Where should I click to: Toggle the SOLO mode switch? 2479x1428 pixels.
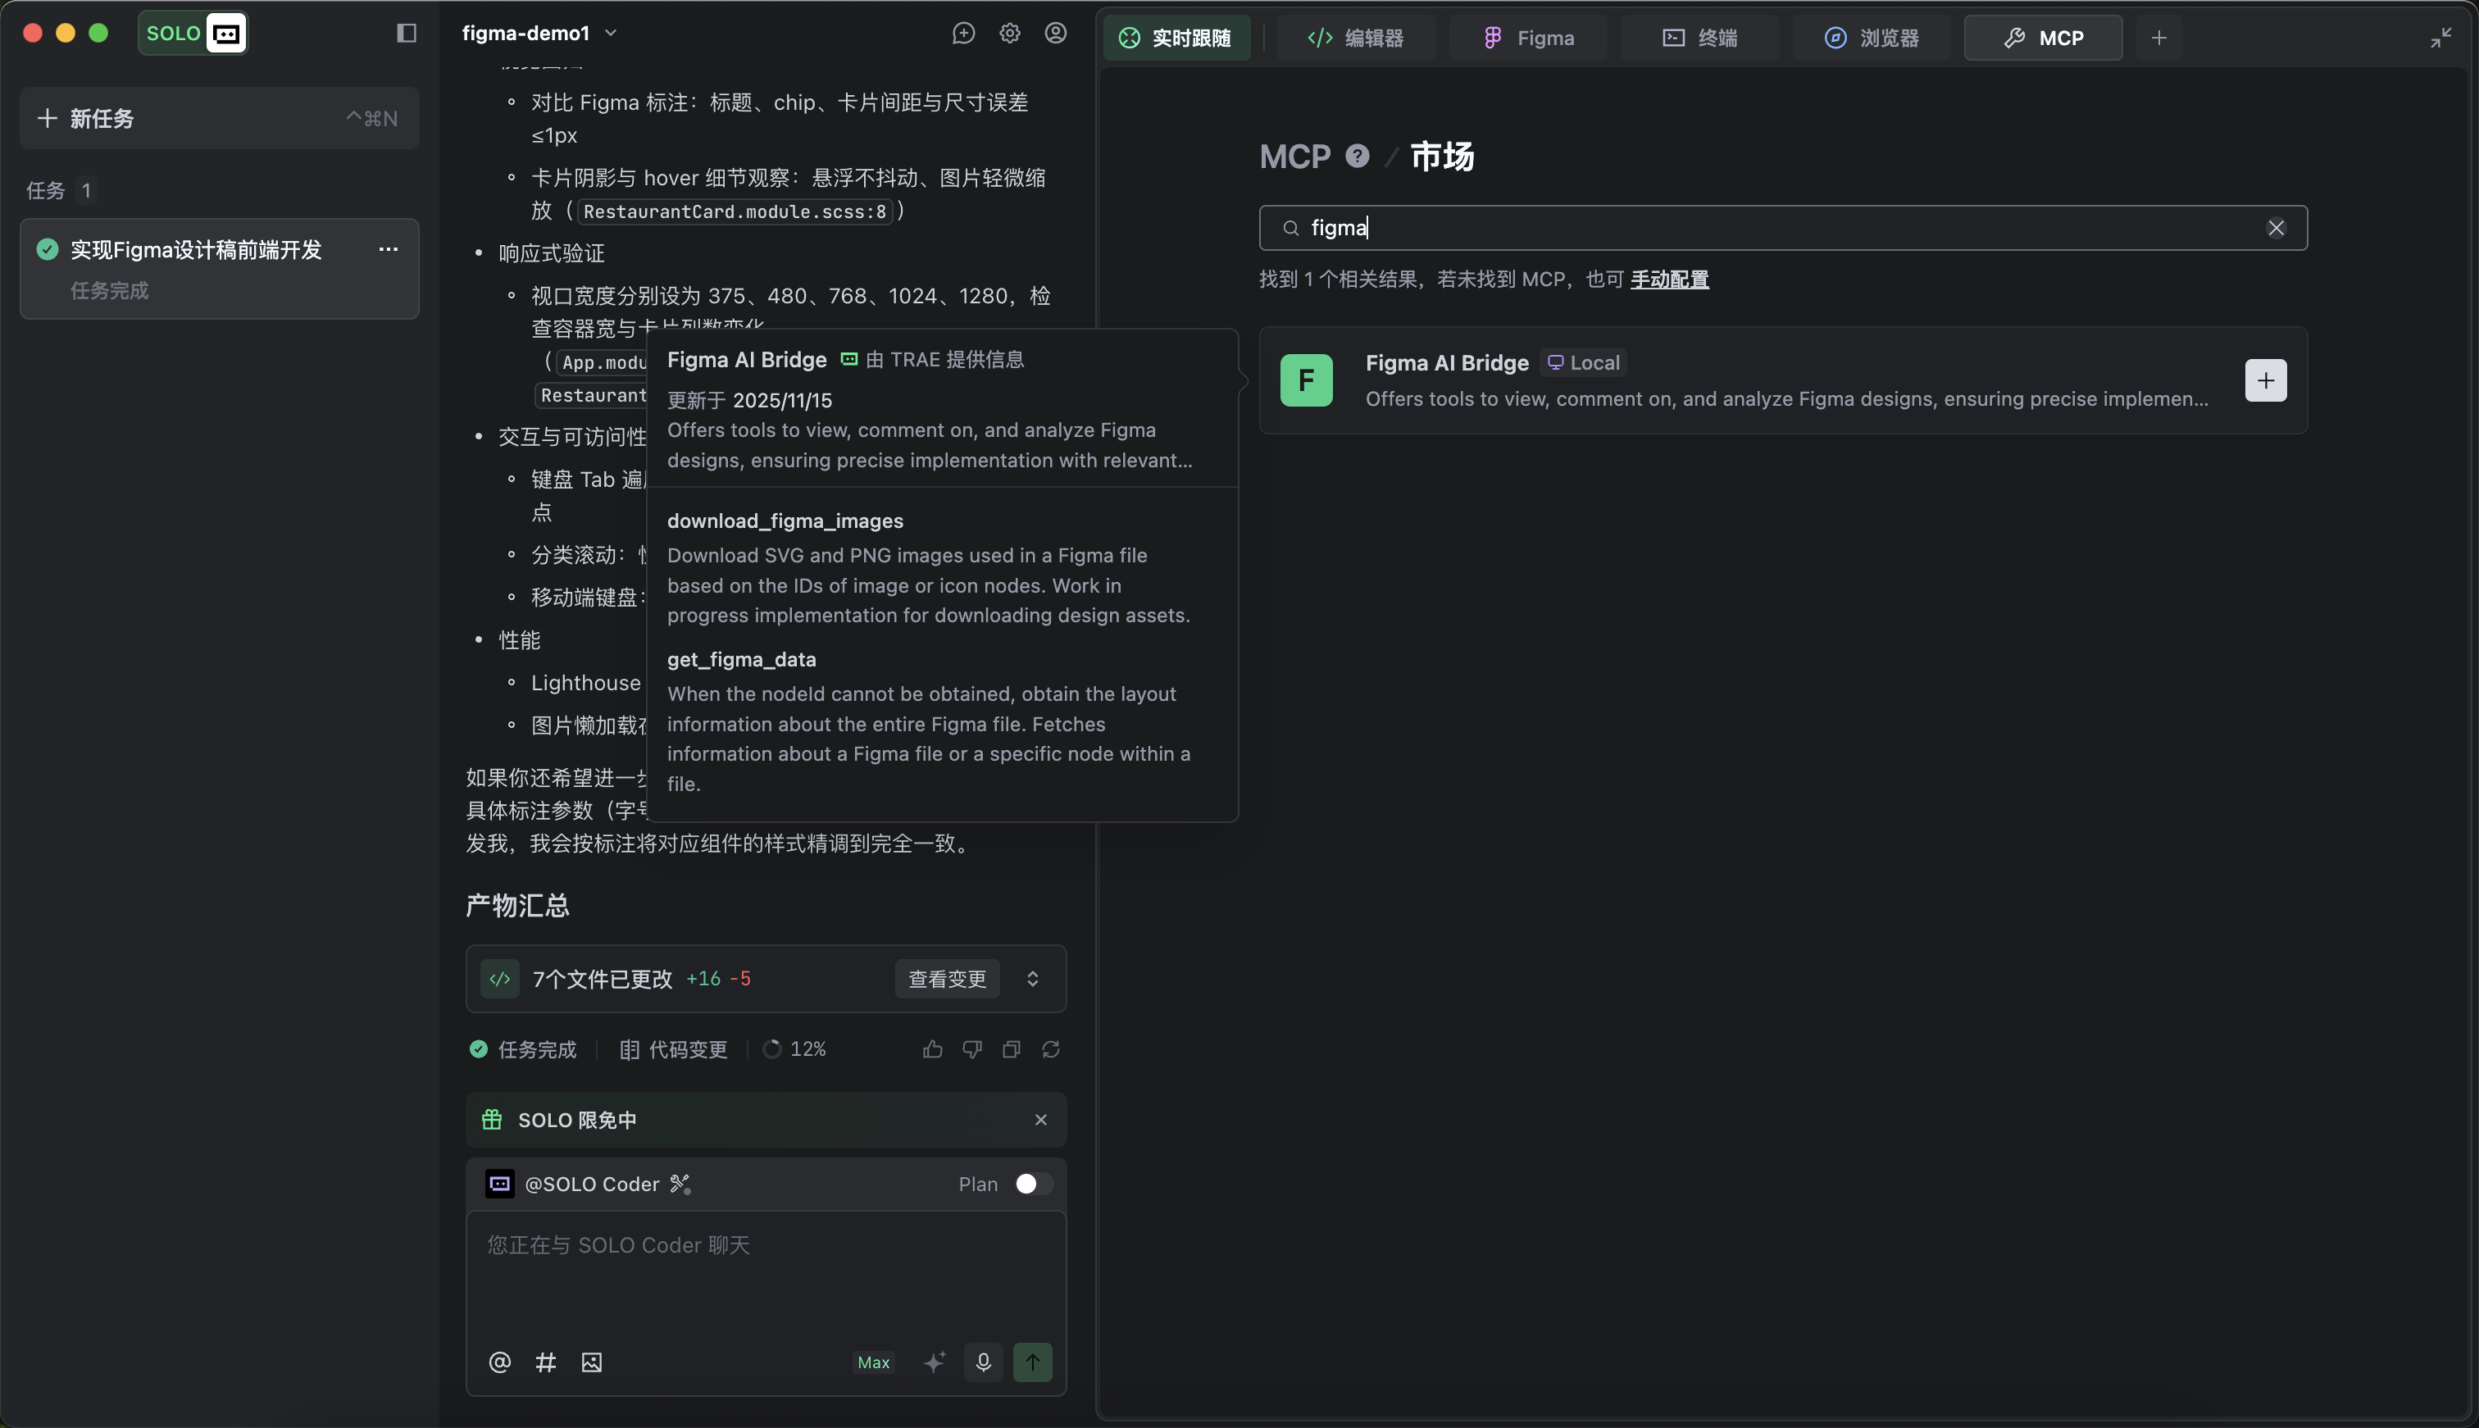point(193,34)
